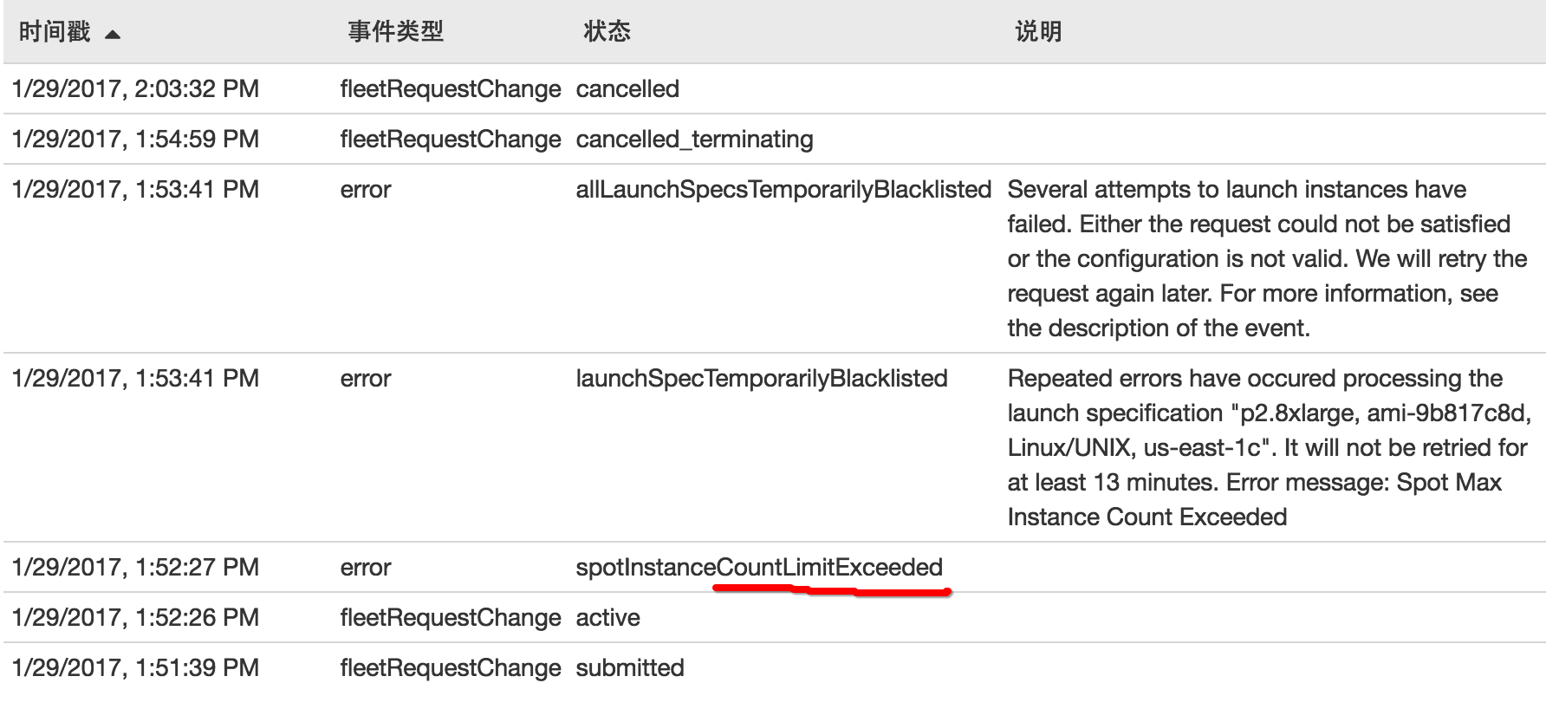Click the 状态 column header
The image size is (1546, 709).
pyautogui.click(x=607, y=32)
